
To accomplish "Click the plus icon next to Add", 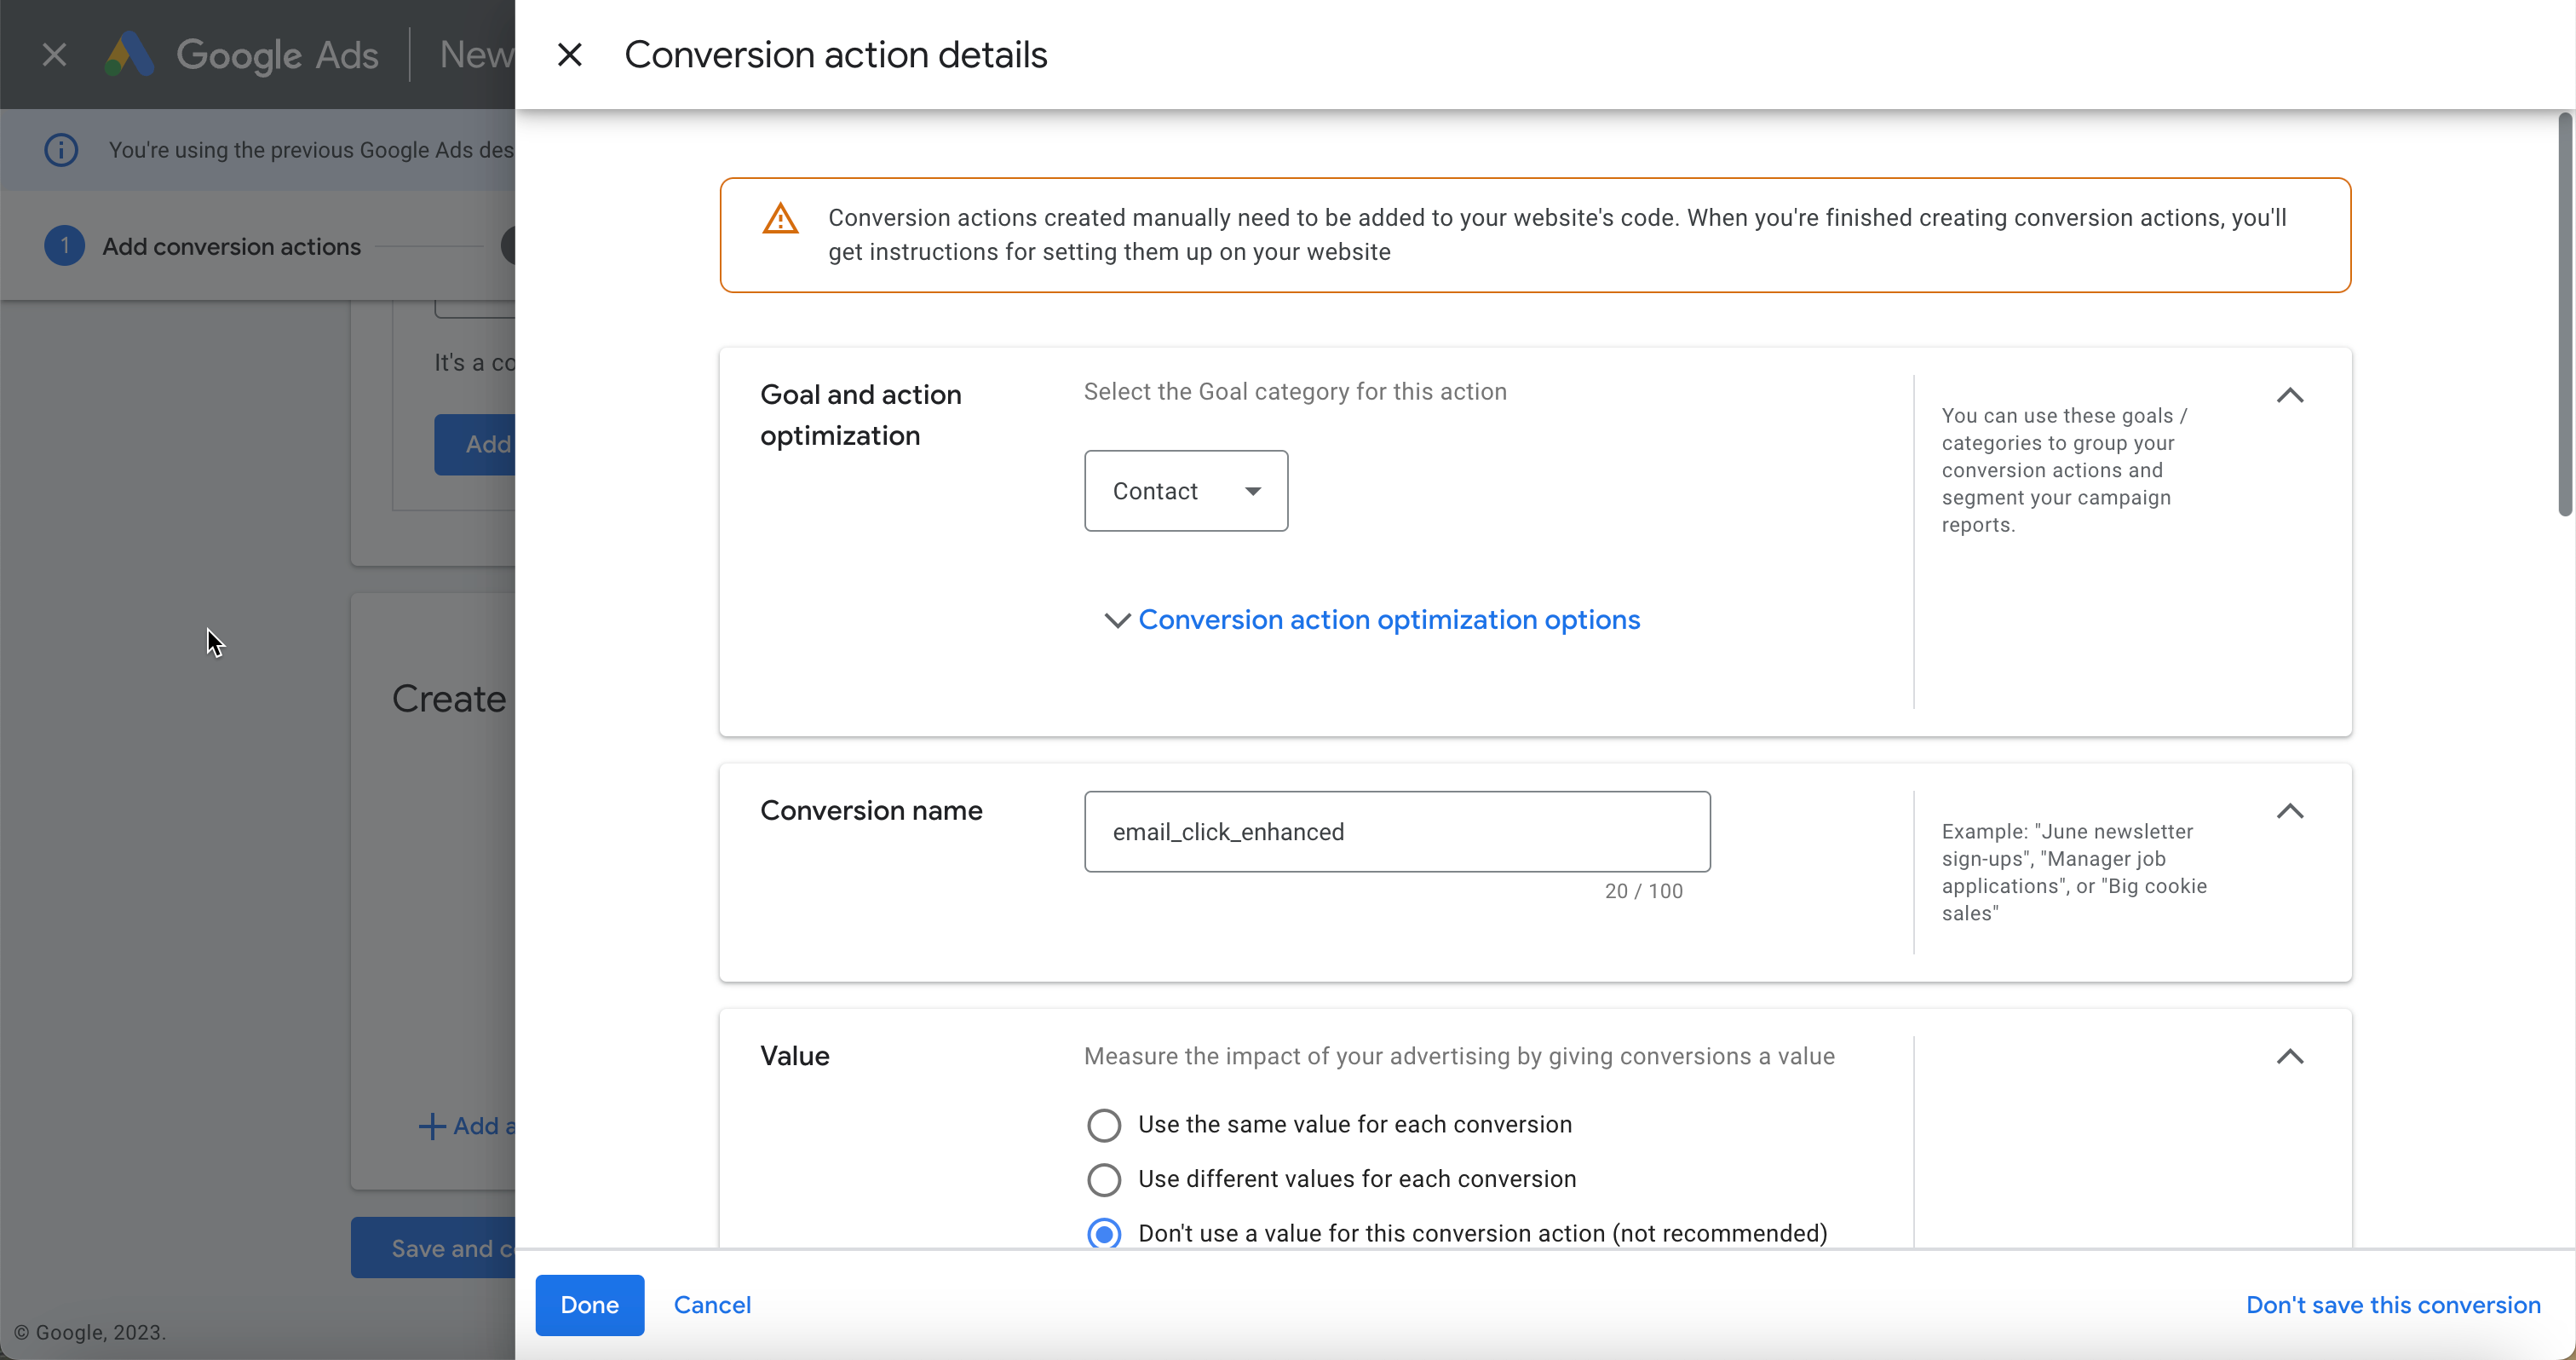I will pyautogui.click(x=431, y=1127).
